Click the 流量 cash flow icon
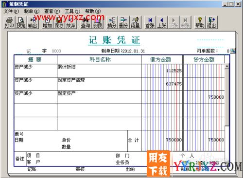This screenshot has width=243, height=178. pos(135,22)
